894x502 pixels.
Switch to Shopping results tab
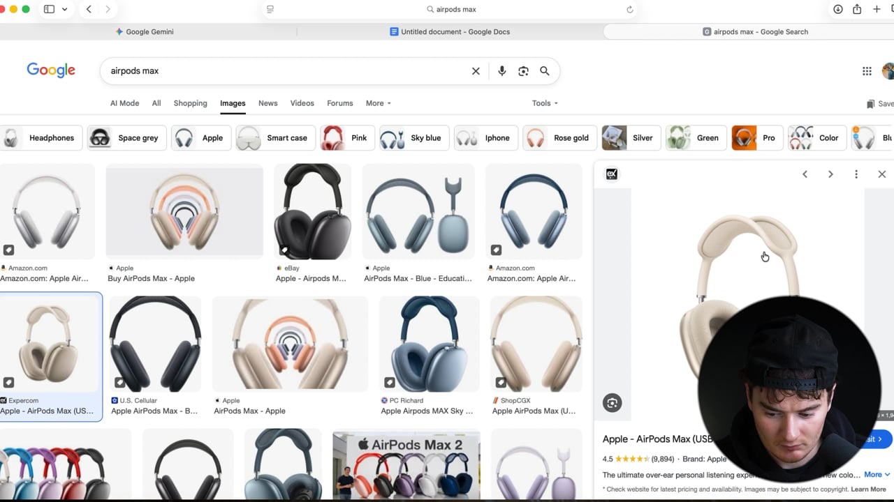[190, 103]
